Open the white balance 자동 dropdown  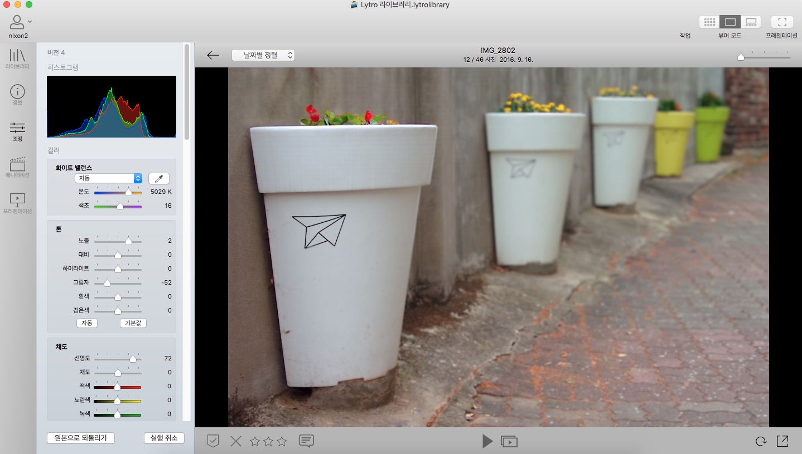point(108,178)
